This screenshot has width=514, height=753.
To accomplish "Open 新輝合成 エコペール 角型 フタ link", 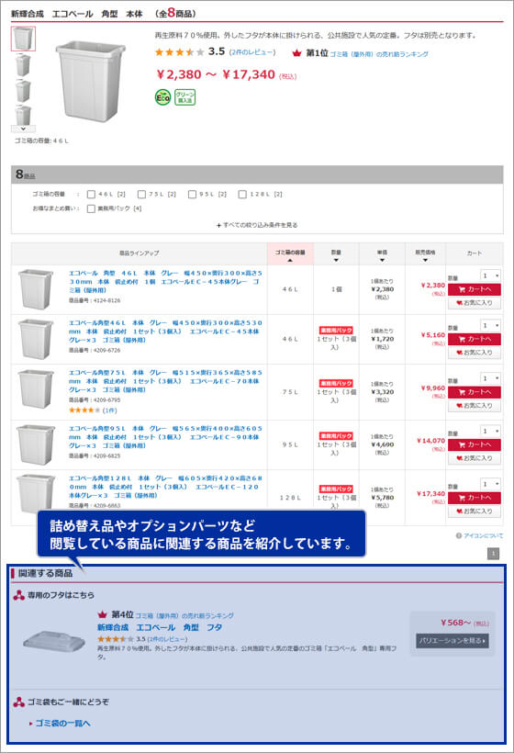I will pos(160,627).
